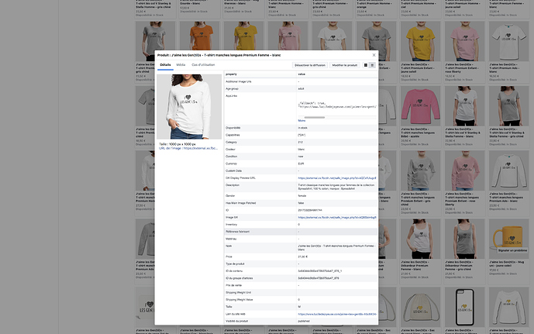Select the yellow mug product thumbnail

pos(508,233)
